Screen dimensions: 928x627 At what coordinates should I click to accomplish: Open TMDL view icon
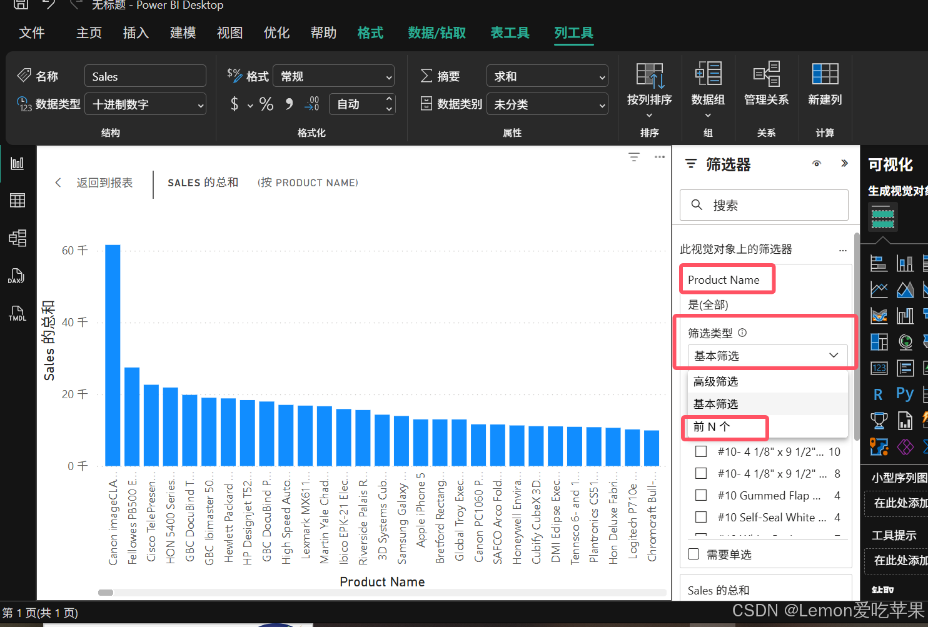[17, 313]
